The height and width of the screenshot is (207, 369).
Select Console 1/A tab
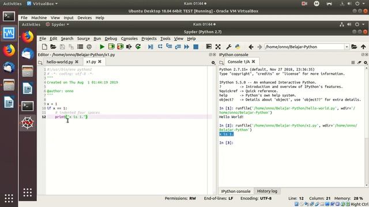click(239, 62)
